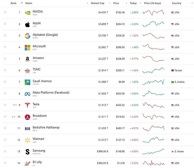Click the Alphabet Google logo

pyautogui.click(x=27, y=36)
